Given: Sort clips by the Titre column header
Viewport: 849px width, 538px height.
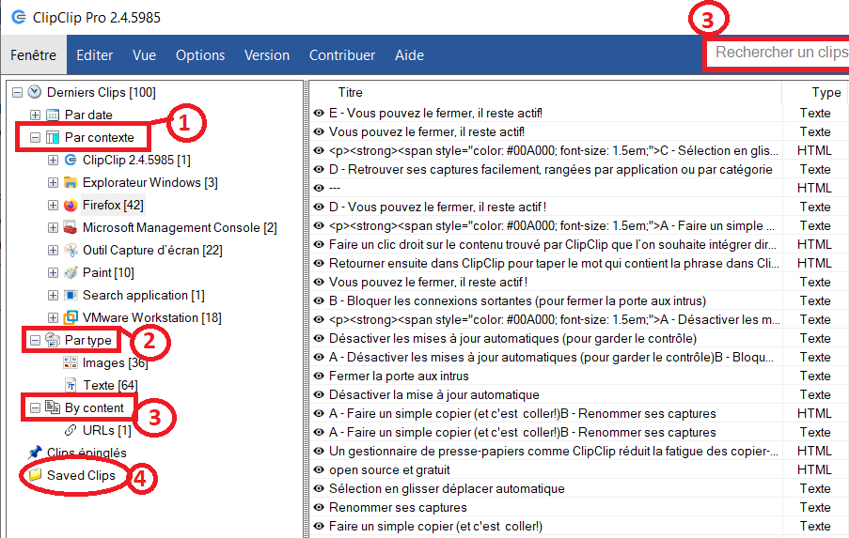Looking at the screenshot, I should (x=351, y=92).
